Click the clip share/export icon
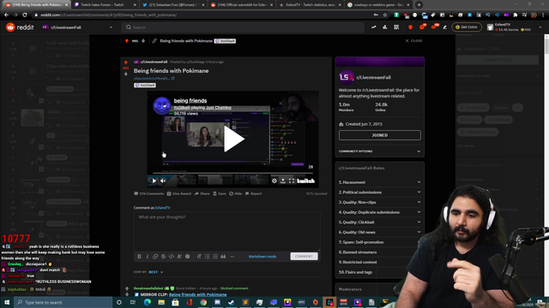 point(283,181)
